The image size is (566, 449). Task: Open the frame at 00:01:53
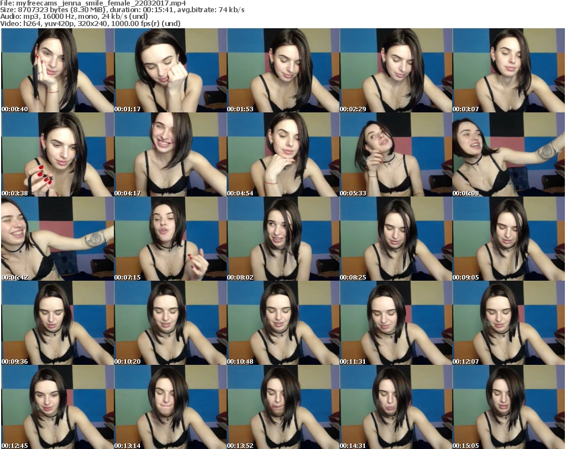[x=284, y=70]
